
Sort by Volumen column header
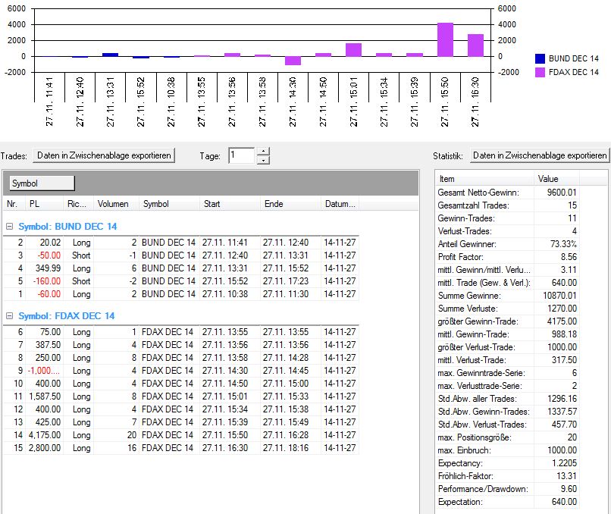pyautogui.click(x=116, y=204)
